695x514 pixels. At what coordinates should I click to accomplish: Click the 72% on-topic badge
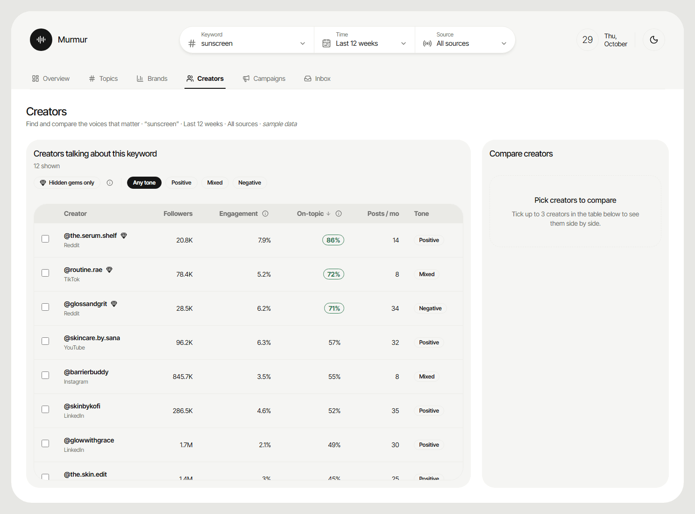[x=334, y=274]
